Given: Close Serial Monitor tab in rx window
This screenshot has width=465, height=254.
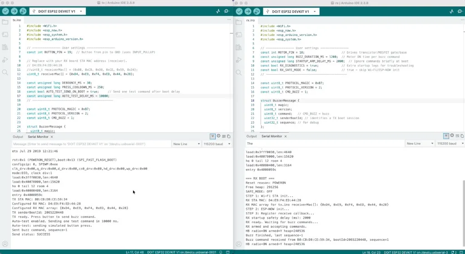Looking at the screenshot, I should click(x=286, y=136).
